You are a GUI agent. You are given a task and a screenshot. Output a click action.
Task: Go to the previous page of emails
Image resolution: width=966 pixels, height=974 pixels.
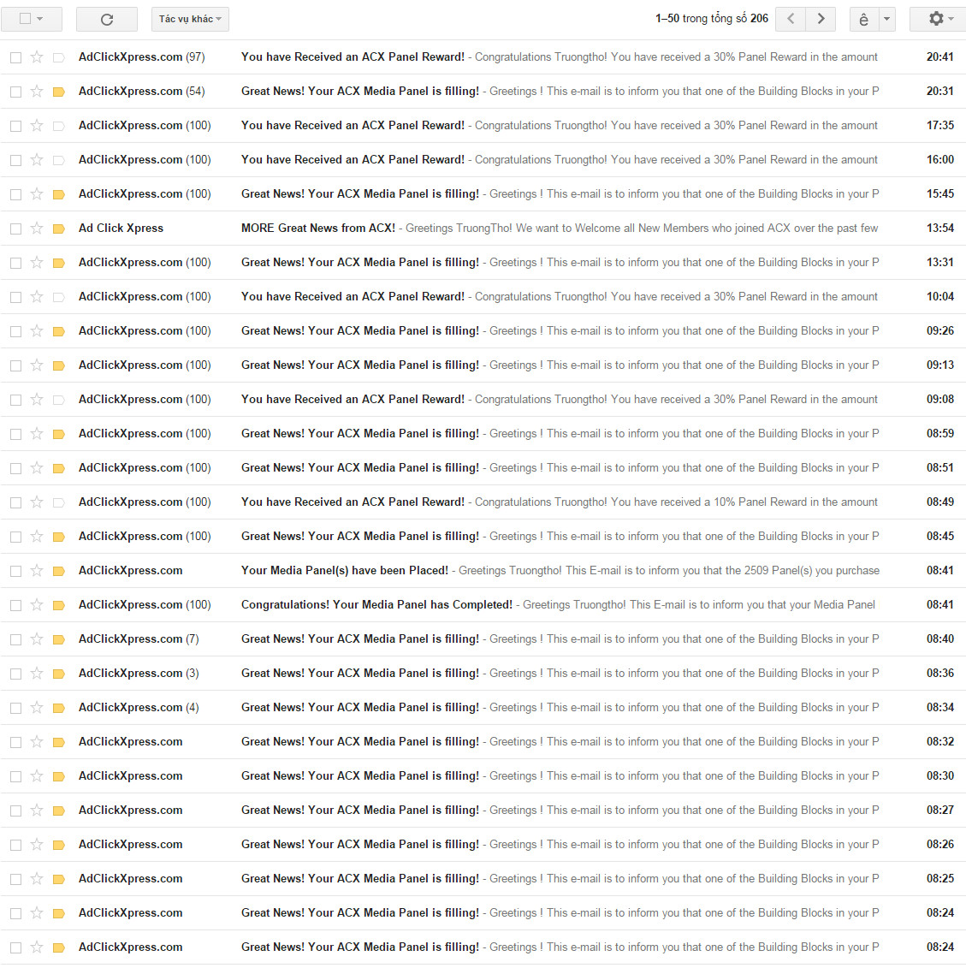pyautogui.click(x=791, y=19)
